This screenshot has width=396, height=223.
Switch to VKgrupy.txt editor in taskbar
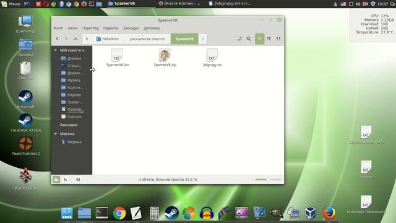pyautogui.click(x=230, y=4)
